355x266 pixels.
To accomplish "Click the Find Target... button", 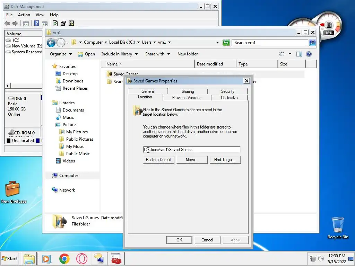I will [225, 160].
